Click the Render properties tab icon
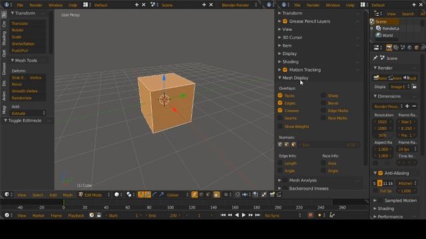426x239 pixels. pos(389,48)
